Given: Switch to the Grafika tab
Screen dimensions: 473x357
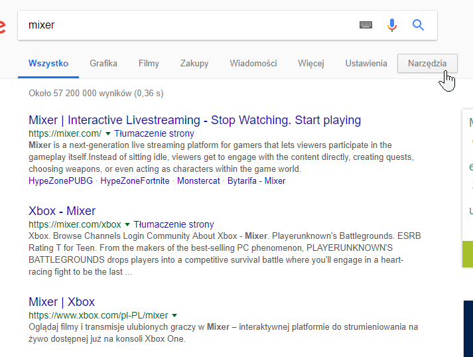Looking at the screenshot, I should click(x=103, y=64).
